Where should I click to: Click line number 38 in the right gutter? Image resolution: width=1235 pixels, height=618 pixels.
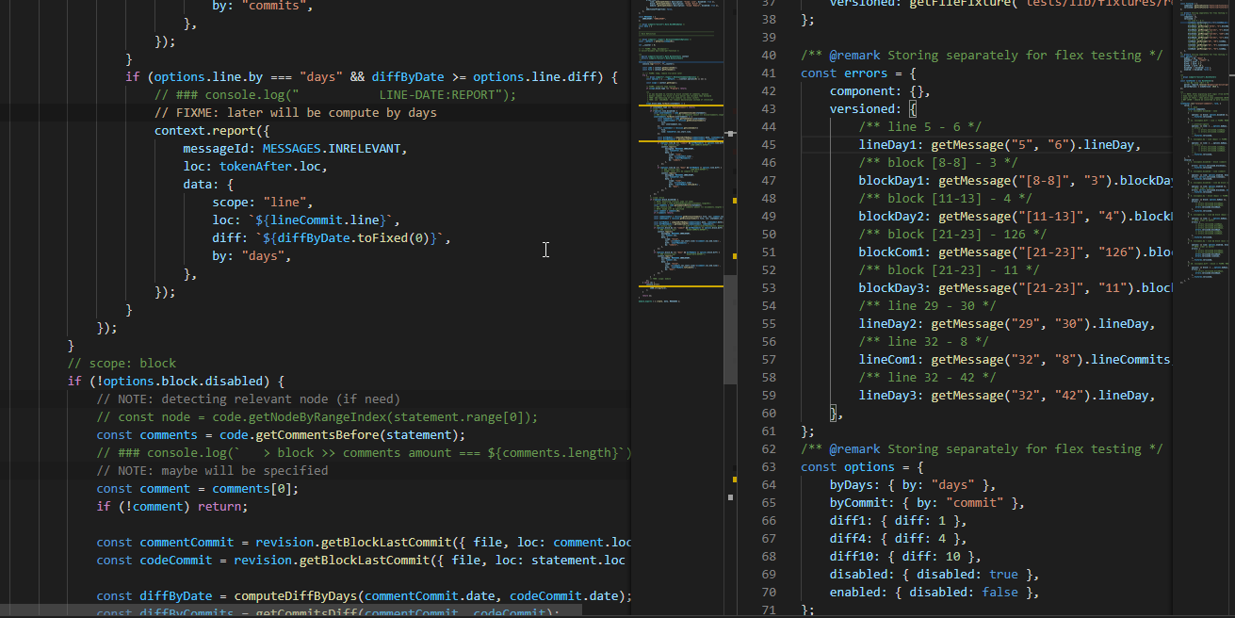[x=768, y=19]
